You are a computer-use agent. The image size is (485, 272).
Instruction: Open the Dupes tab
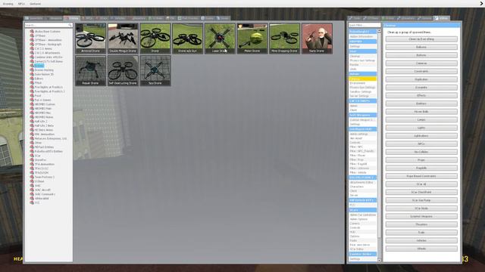[x=208, y=18]
